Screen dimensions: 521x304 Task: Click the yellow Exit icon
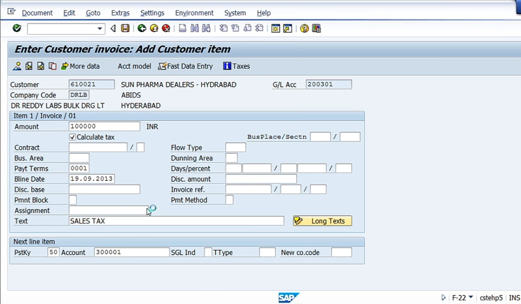tap(154, 29)
